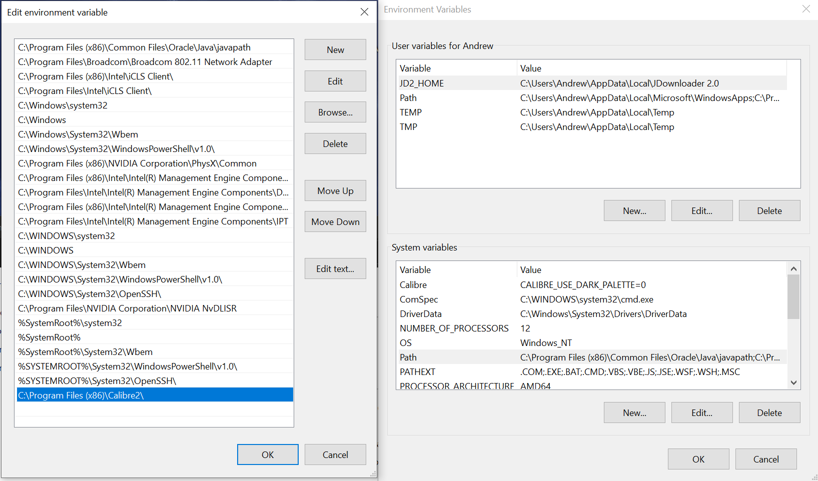Select the C:\WINDOWS\system32 uppercase entry
Image resolution: width=818 pixels, height=481 pixels.
tap(155, 235)
